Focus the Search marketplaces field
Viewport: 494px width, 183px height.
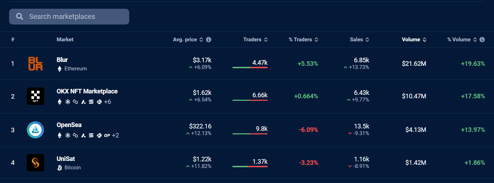[x=69, y=16]
